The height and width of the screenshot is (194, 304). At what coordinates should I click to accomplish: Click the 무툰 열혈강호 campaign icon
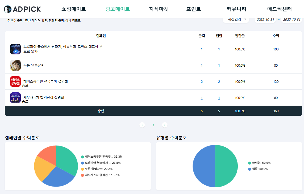[x=15, y=65]
